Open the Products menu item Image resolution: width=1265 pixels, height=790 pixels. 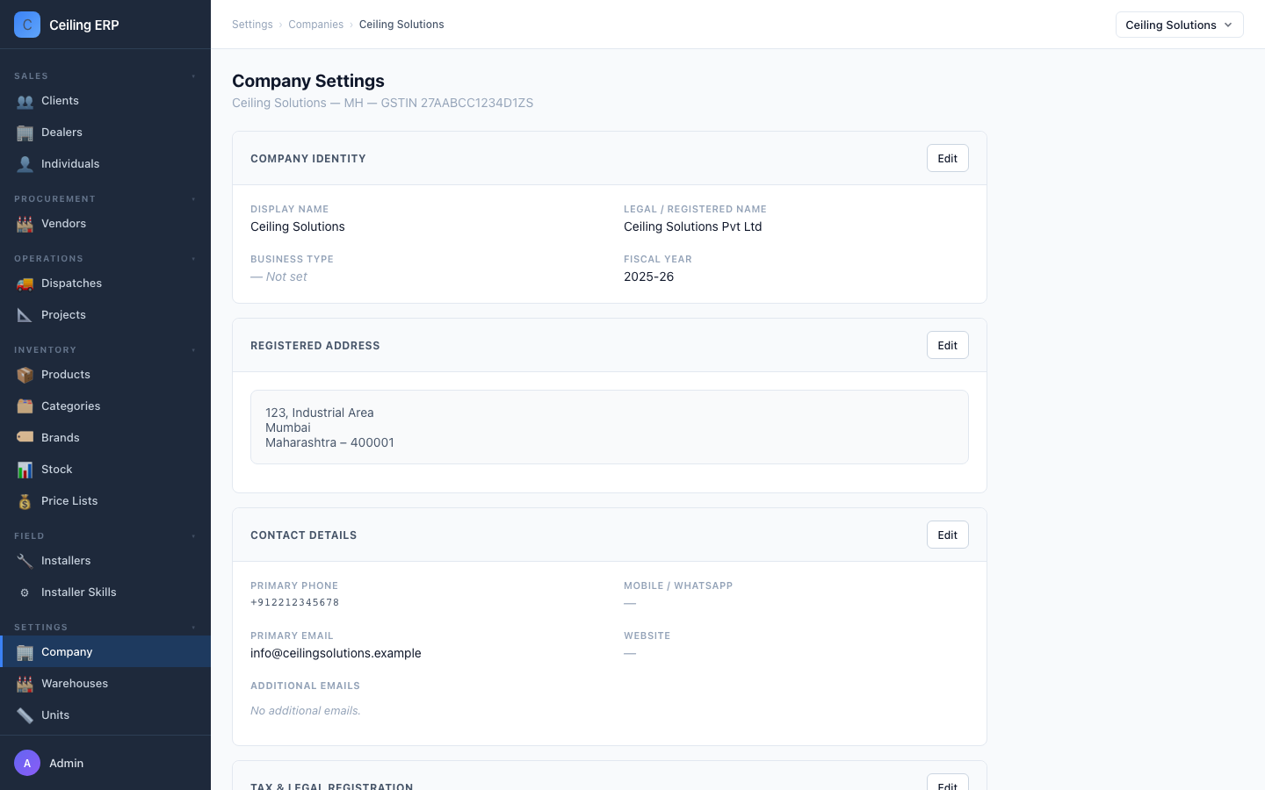point(105,375)
